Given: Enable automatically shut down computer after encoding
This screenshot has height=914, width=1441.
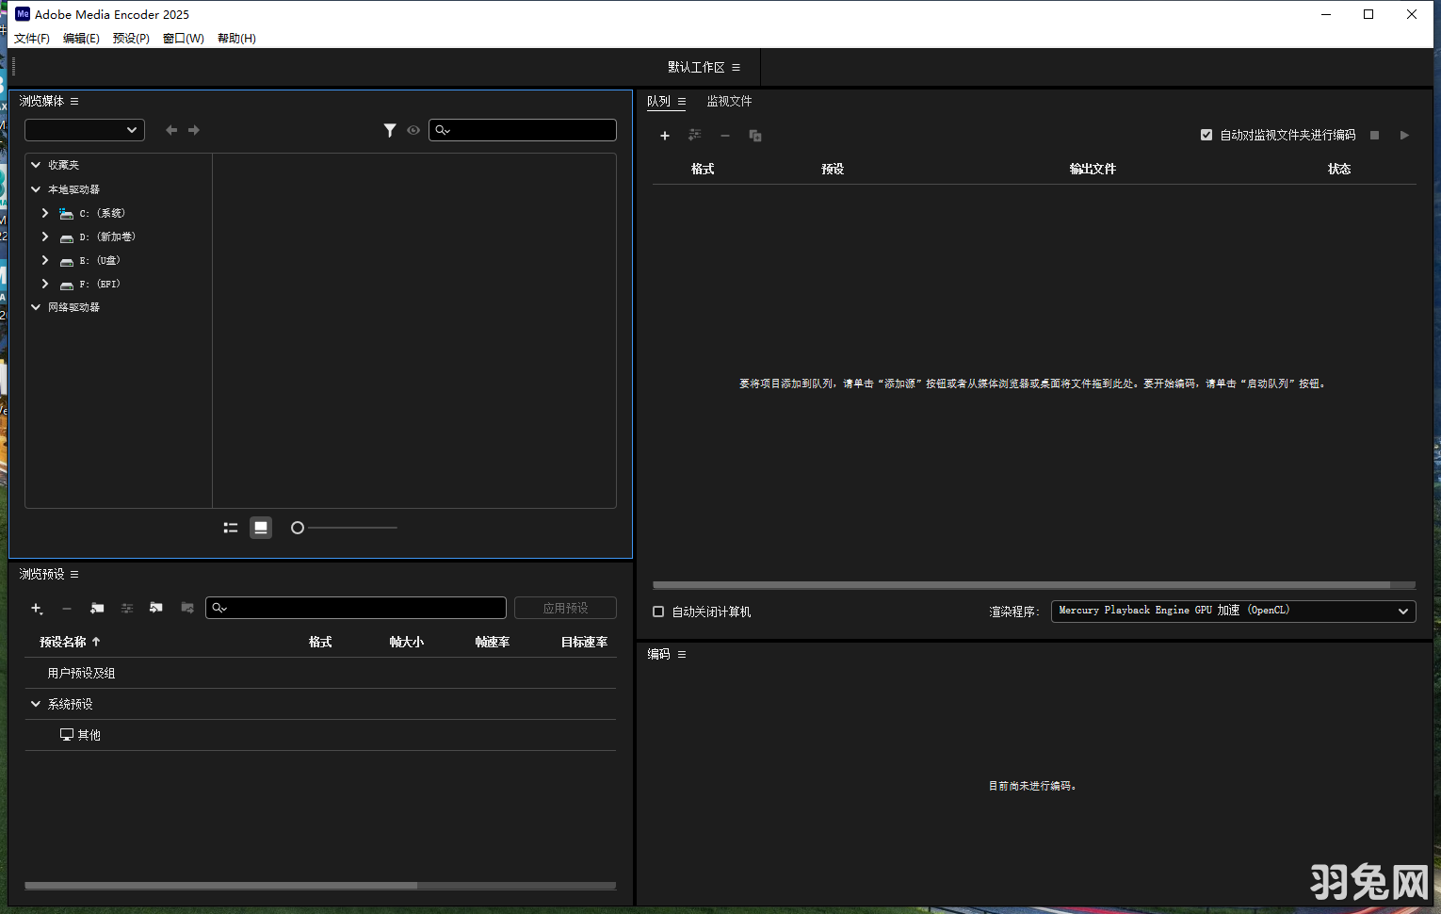Looking at the screenshot, I should [x=657, y=612].
